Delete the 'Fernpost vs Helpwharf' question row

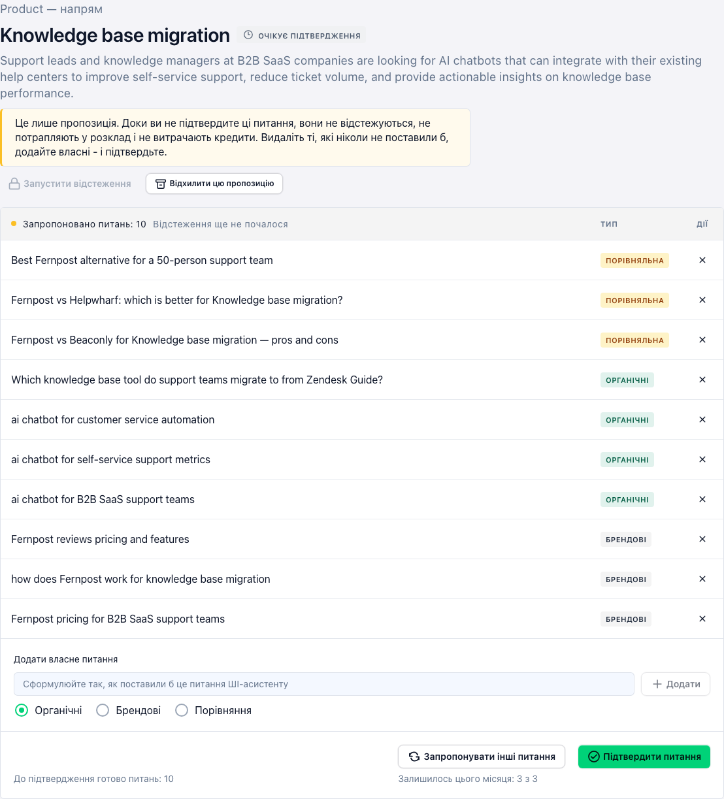point(702,300)
